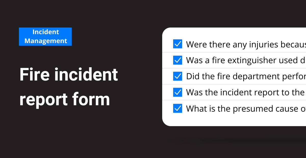Click empty white area below the last question
The height and width of the screenshot is (158, 306).
pyautogui.click(x=234, y=120)
